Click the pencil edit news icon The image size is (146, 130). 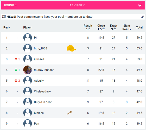[x=142, y=17]
